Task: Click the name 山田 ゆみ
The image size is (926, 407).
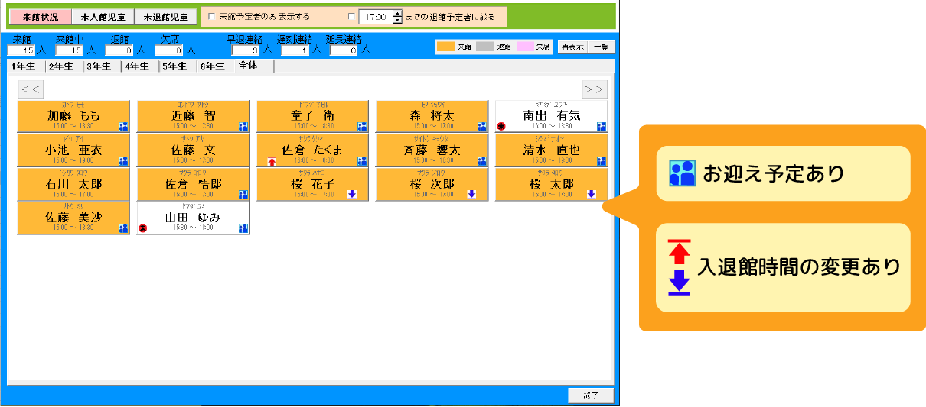Action: coord(193,218)
